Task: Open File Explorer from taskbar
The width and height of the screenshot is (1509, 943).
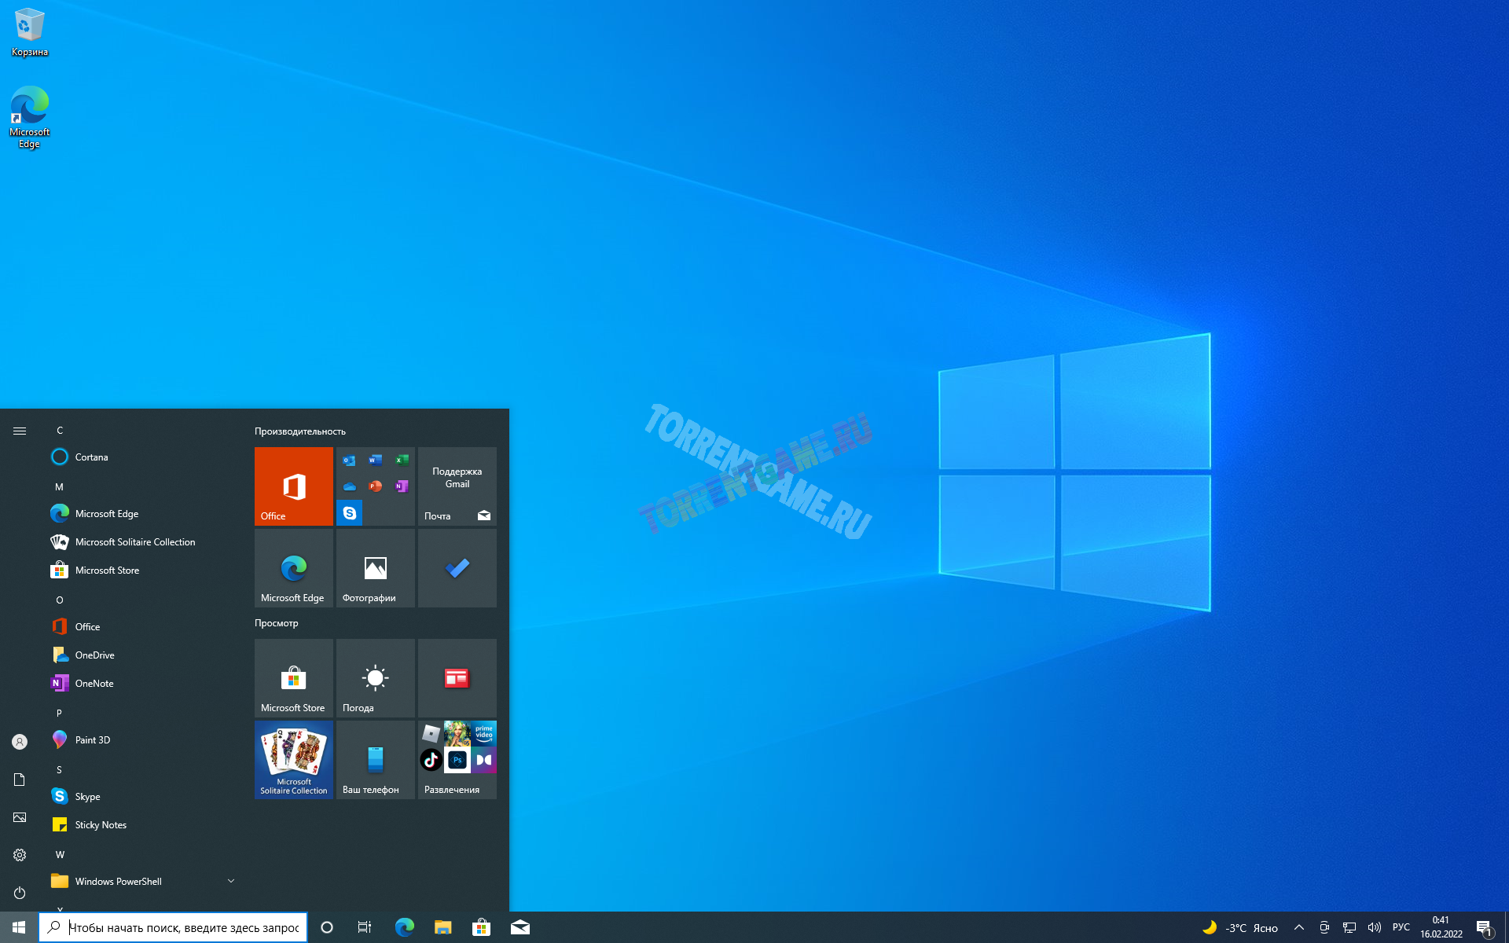Action: tap(442, 927)
